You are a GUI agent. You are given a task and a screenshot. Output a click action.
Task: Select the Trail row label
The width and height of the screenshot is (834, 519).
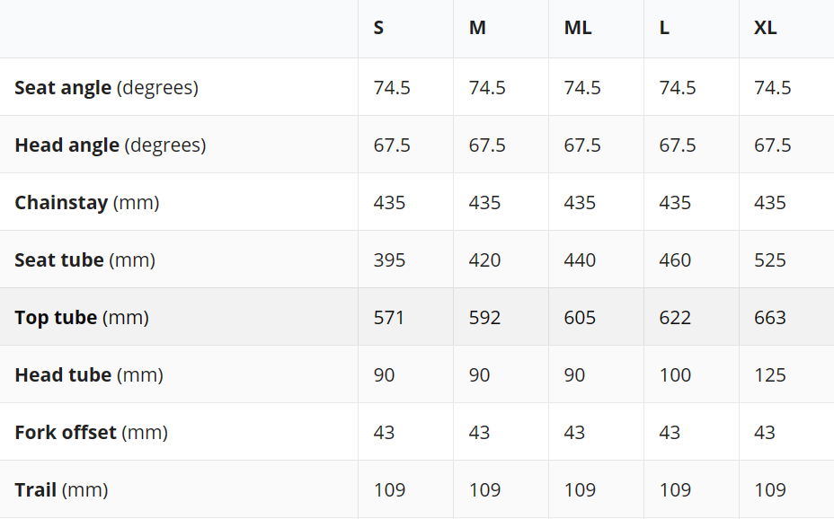pos(61,489)
